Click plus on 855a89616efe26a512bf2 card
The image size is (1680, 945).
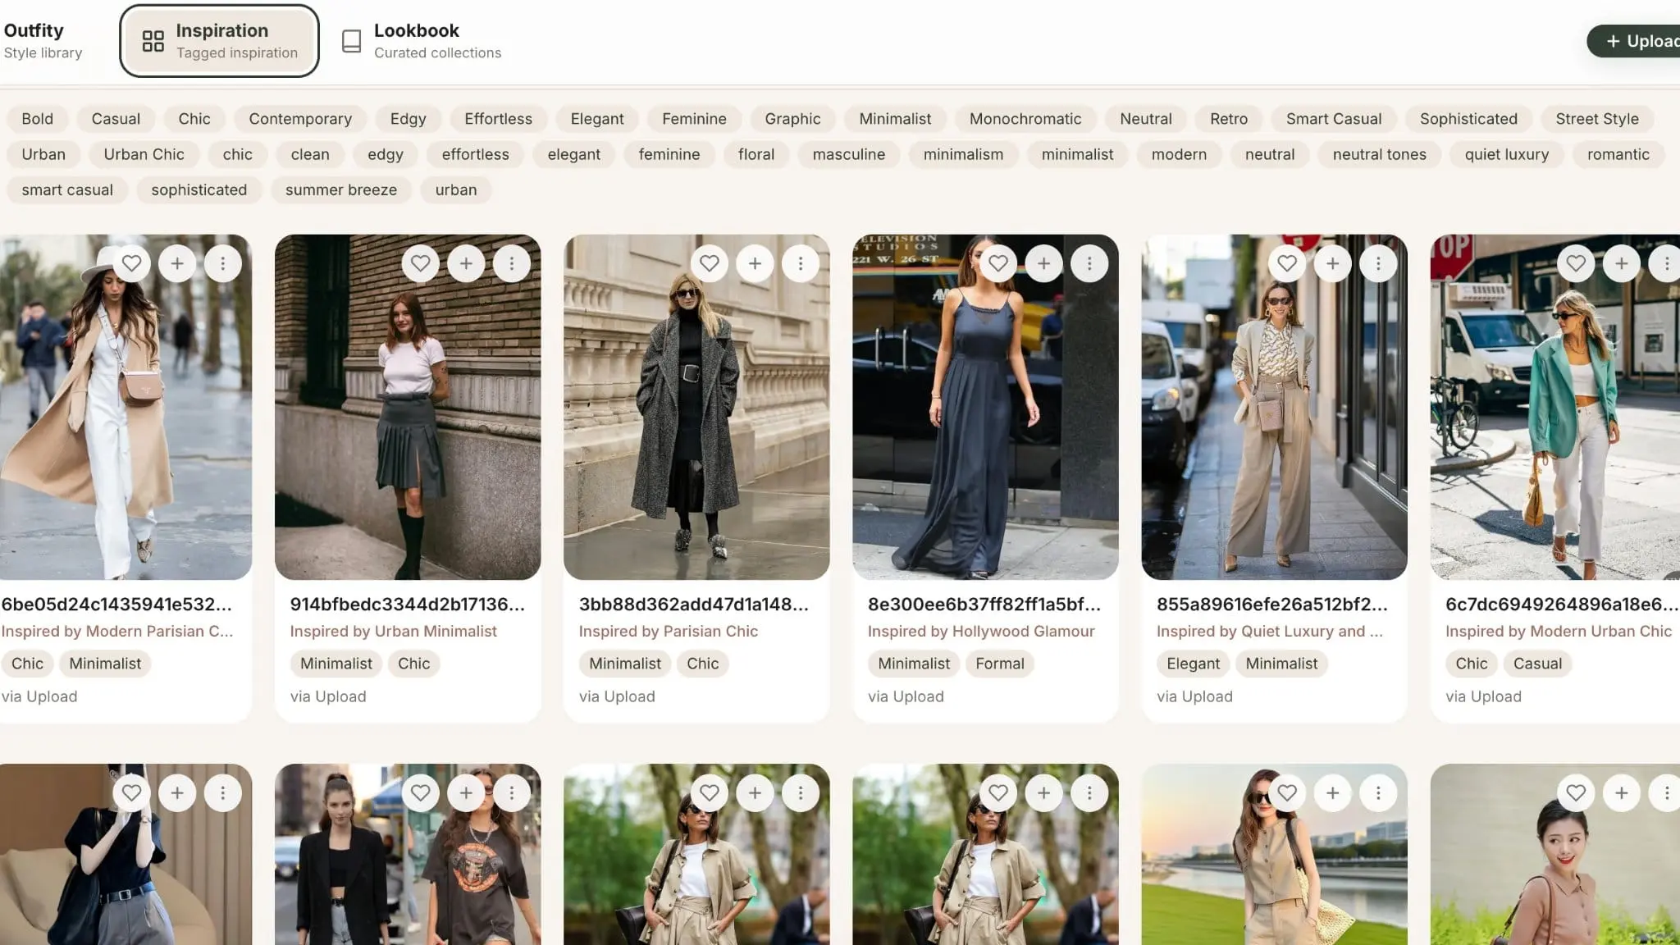click(1332, 263)
